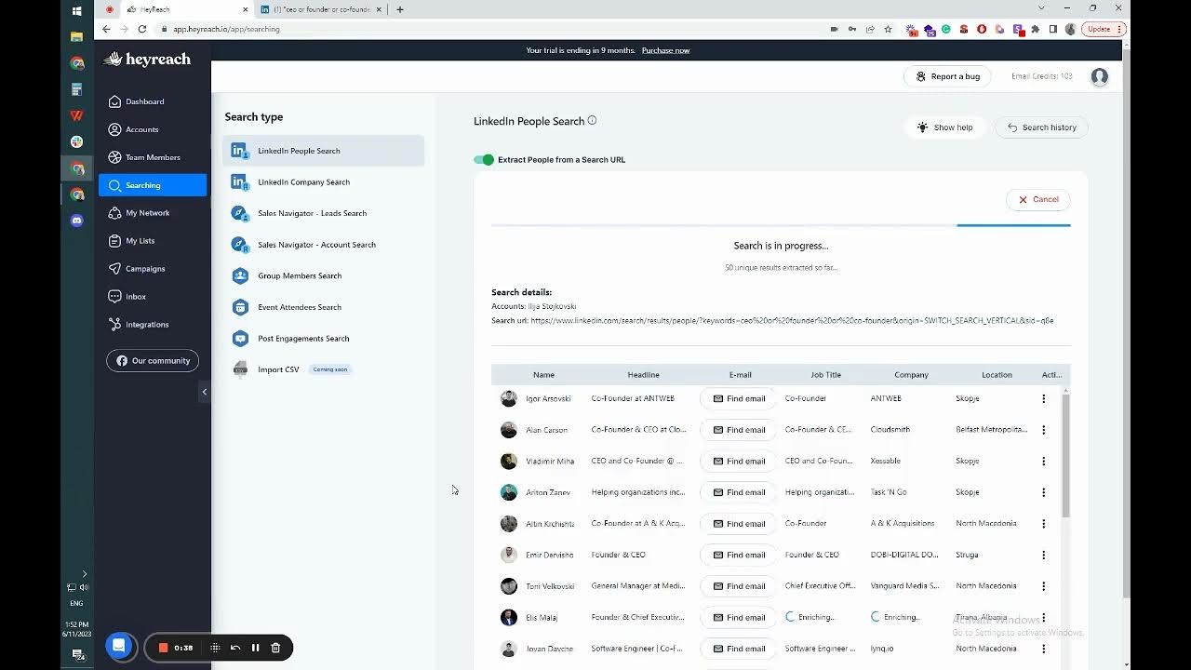Open actions menu for Toni Velkovski

1044,586
